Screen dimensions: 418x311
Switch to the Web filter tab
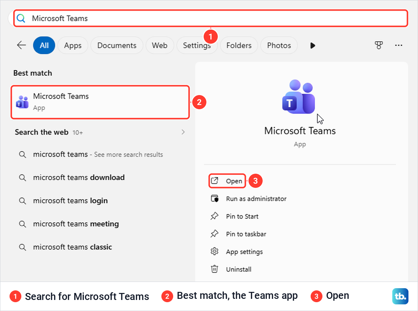(x=160, y=45)
